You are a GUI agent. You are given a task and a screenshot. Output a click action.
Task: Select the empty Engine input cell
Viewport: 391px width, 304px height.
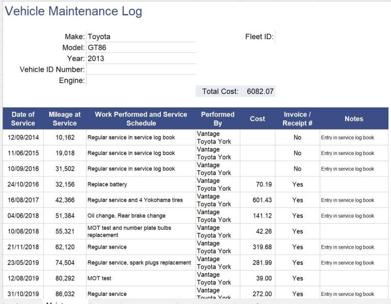pyautogui.click(x=141, y=80)
